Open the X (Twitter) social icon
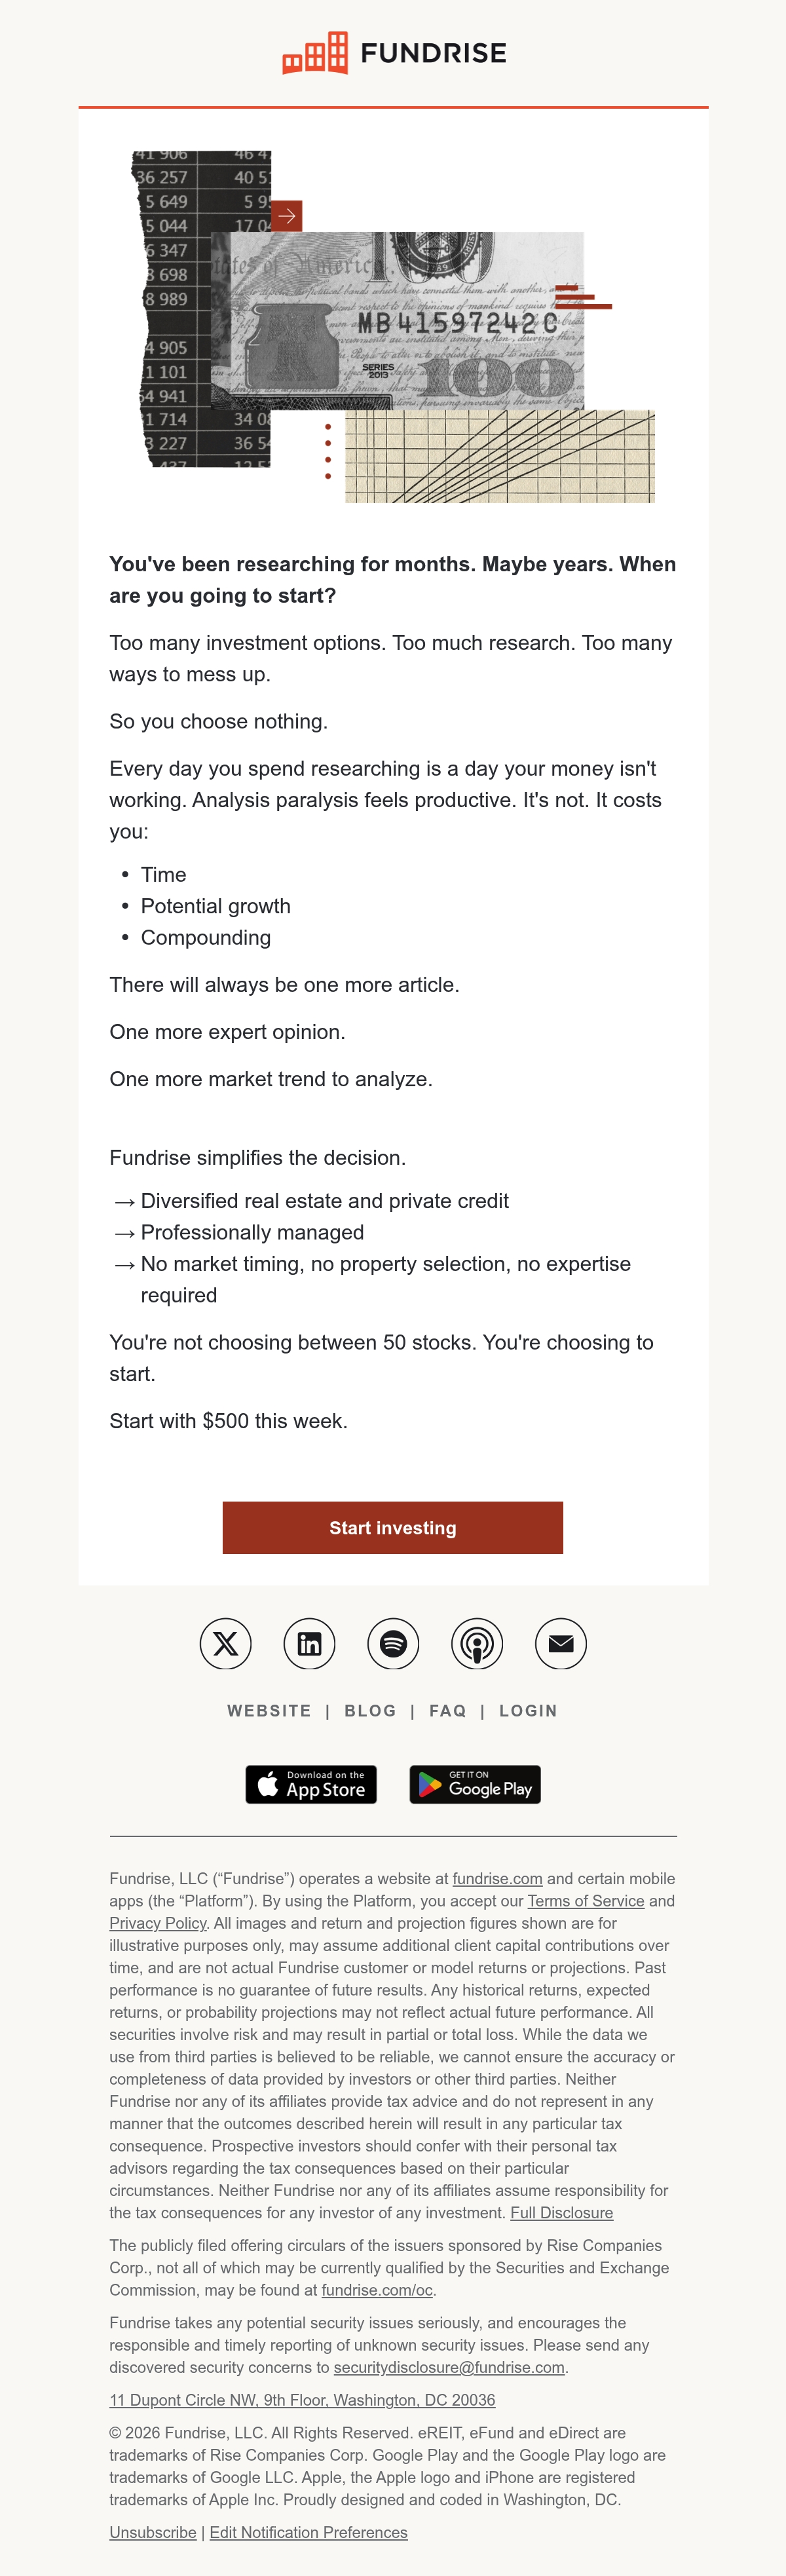The height and width of the screenshot is (2576, 786). [226, 1643]
